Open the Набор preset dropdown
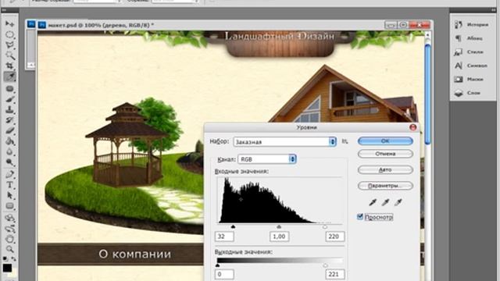The height and width of the screenshot is (281, 500). [x=284, y=142]
